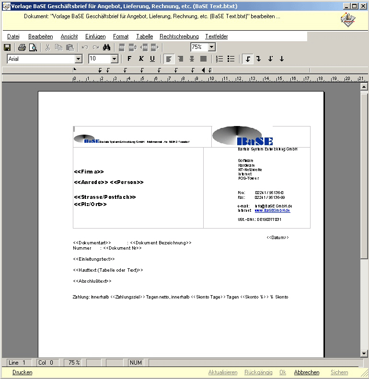
Task: Insert a numbered list
Action: click(220, 59)
